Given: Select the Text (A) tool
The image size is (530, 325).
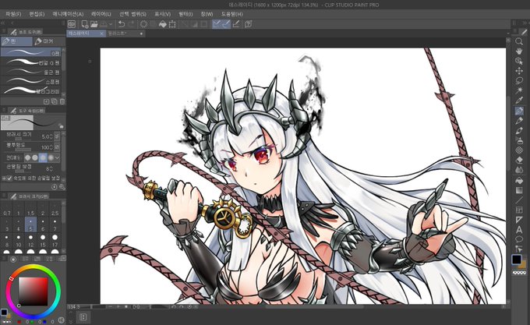Looking at the screenshot, I should coord(519,230).
